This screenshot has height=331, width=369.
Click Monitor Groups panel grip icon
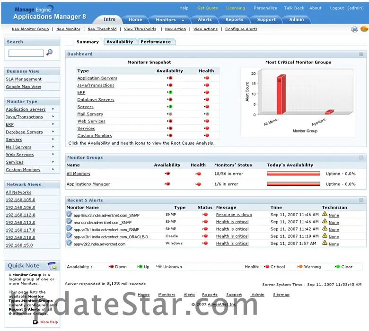(x=361, y=157)
